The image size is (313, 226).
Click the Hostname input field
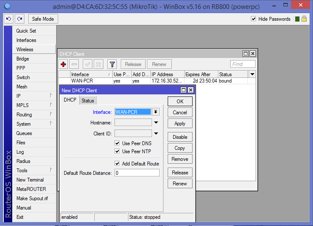pos(133,122)
